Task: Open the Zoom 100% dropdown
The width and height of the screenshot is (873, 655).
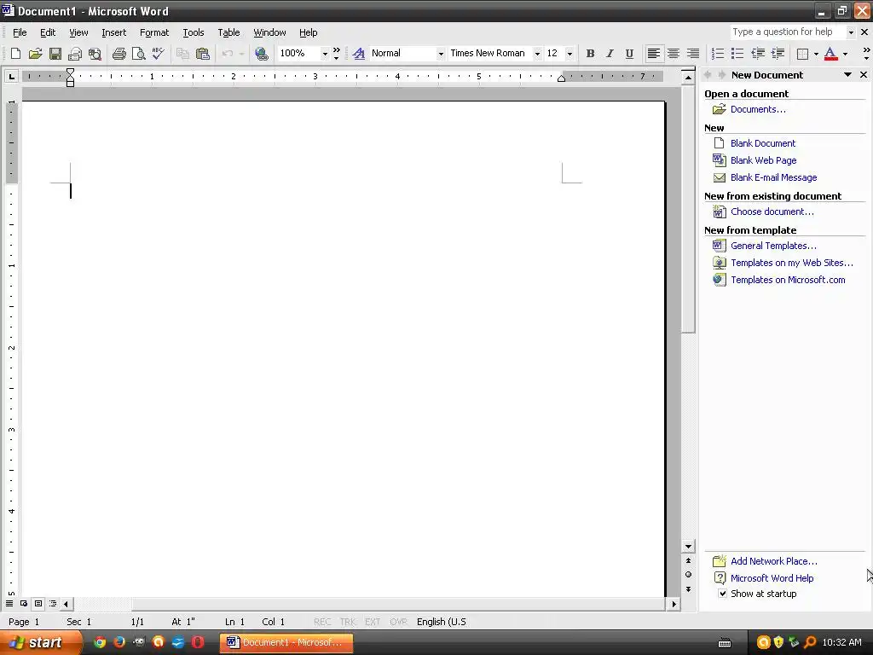Action: pyautogui.click(x=325, y=54)
